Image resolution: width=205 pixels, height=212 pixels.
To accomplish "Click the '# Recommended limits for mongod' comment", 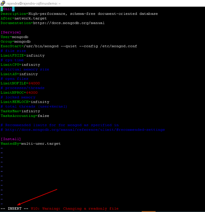I will [x=60, y=125].
